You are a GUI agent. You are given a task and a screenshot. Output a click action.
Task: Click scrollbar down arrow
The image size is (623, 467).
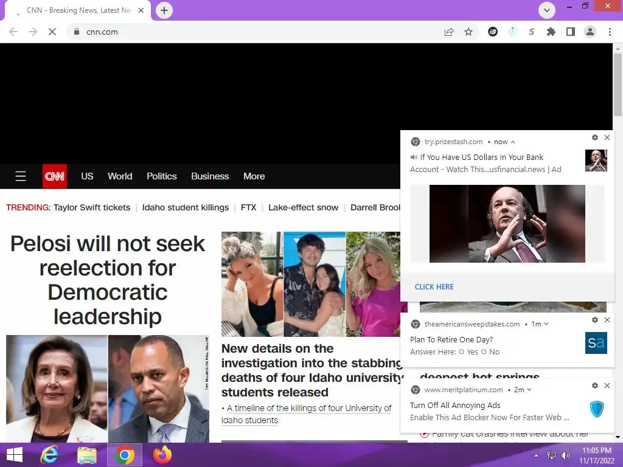[x=618, y=438]
